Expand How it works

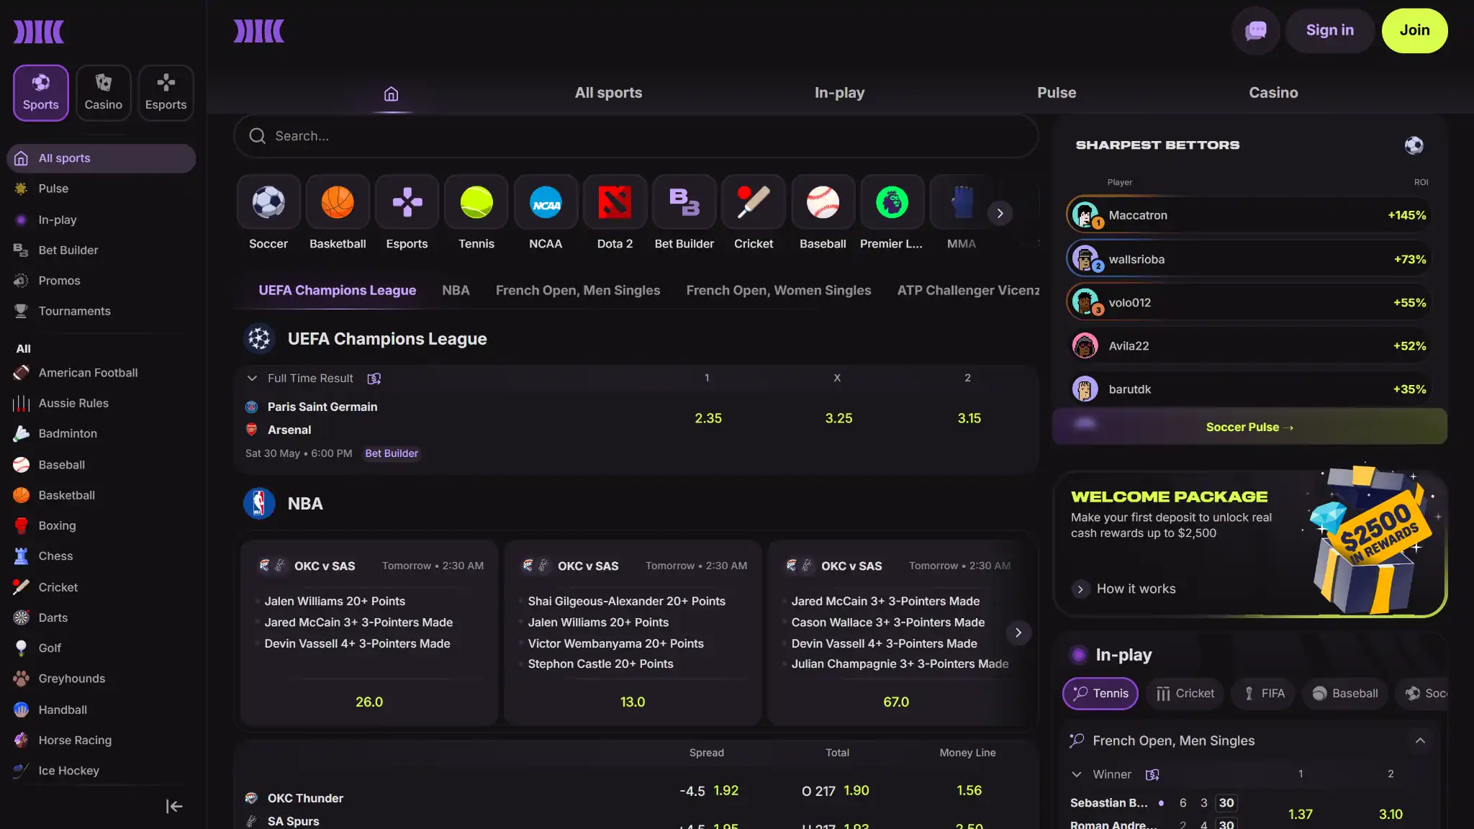pyautogui.click(x=1123, y=589)
